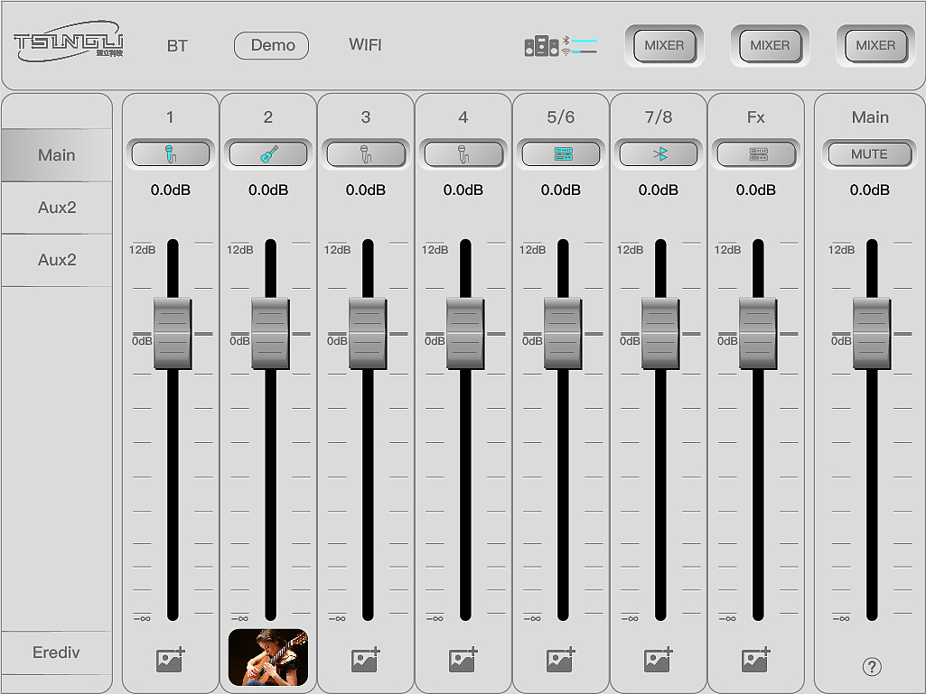
Task: Click channel 7/8 0.0dB level readout
Action: pyautogui.click(x=659, y=190)
